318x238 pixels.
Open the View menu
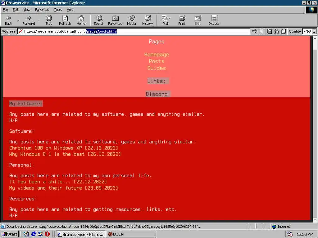[x=27, y=10]
